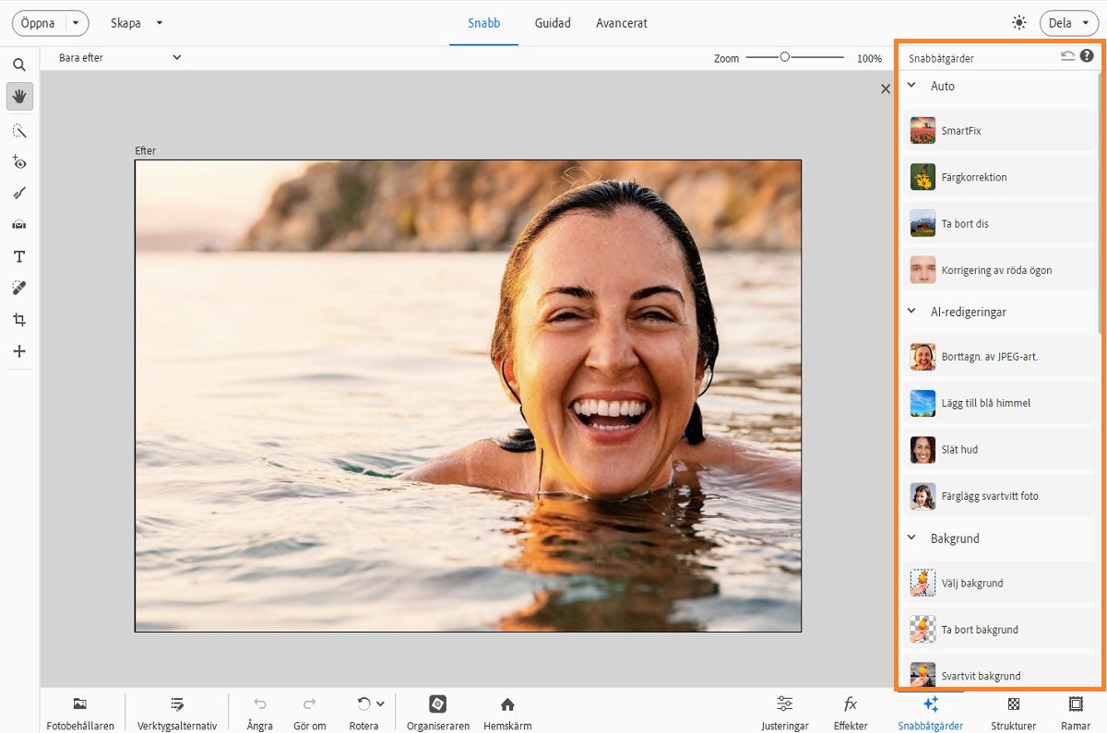The image size is (1107, 733).
Task: Select the Spot Healing Brush tool
Action: coord(19,288)
